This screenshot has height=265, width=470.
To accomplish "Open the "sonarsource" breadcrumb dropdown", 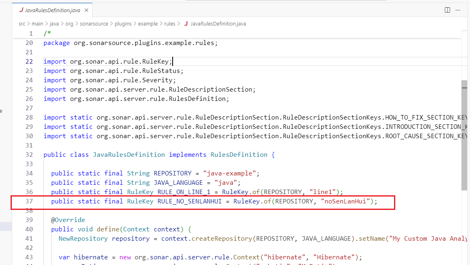I will coord(94,24).
